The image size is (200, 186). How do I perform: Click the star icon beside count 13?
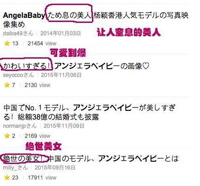7,44
